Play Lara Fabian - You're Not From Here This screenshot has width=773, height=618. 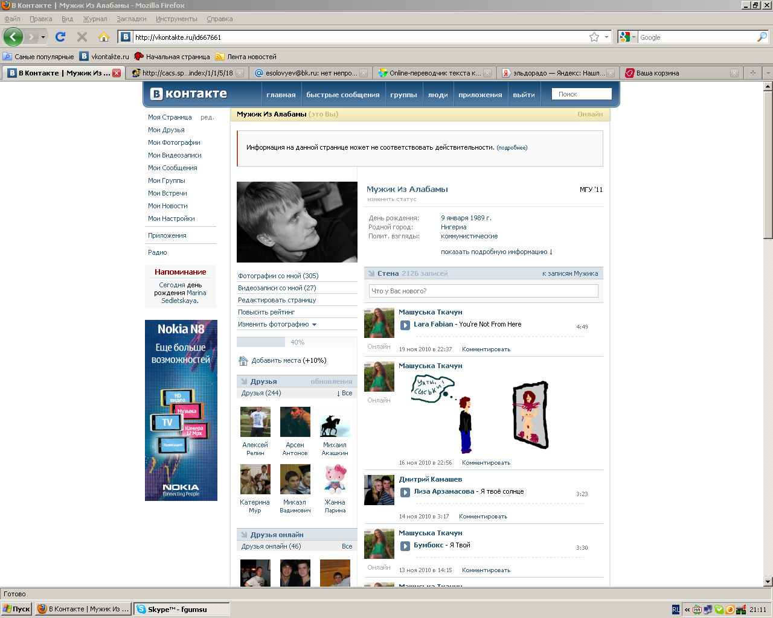click(x=406, y=325)
